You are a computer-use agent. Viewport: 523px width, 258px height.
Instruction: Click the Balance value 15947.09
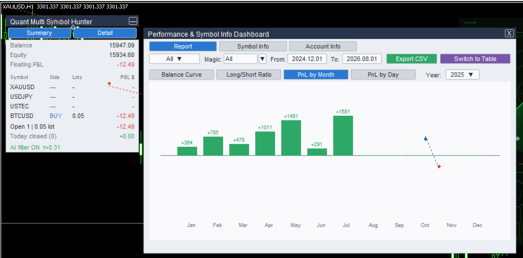coord(122,45)
